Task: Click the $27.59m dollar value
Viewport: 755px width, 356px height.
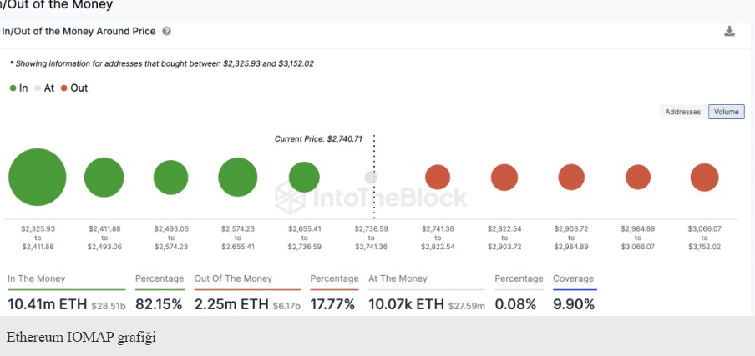Action: pos(467,305)
